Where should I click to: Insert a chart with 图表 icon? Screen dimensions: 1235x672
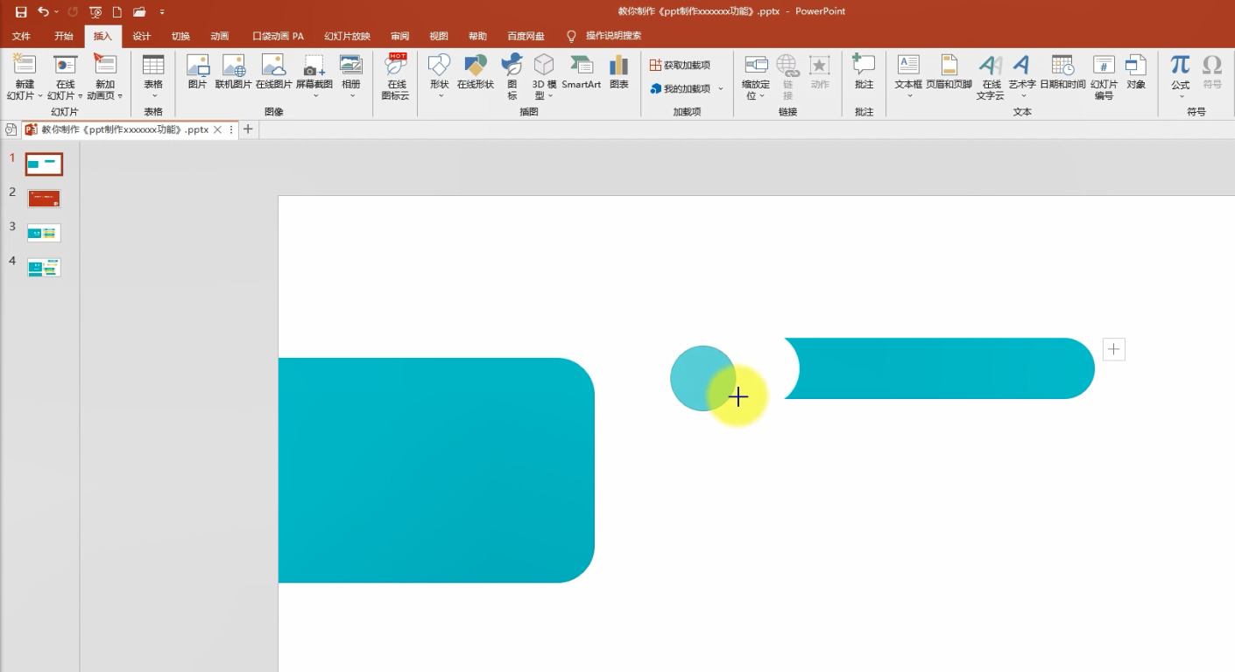[619, 72]
